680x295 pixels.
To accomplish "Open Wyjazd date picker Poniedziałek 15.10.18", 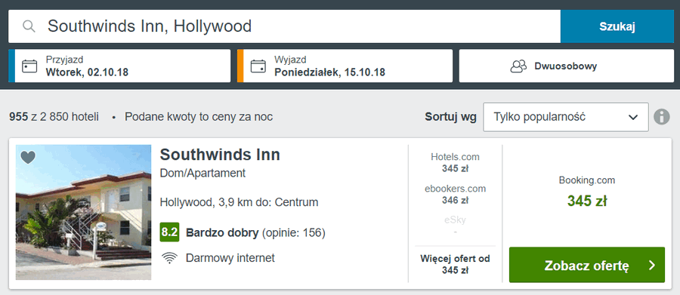I will (345, 66).
